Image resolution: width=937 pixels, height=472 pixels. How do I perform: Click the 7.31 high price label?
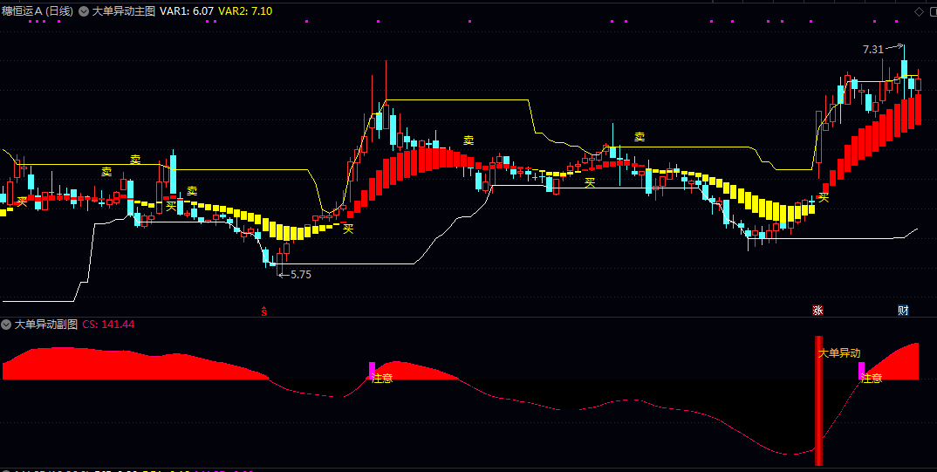[x=873, y=51]
